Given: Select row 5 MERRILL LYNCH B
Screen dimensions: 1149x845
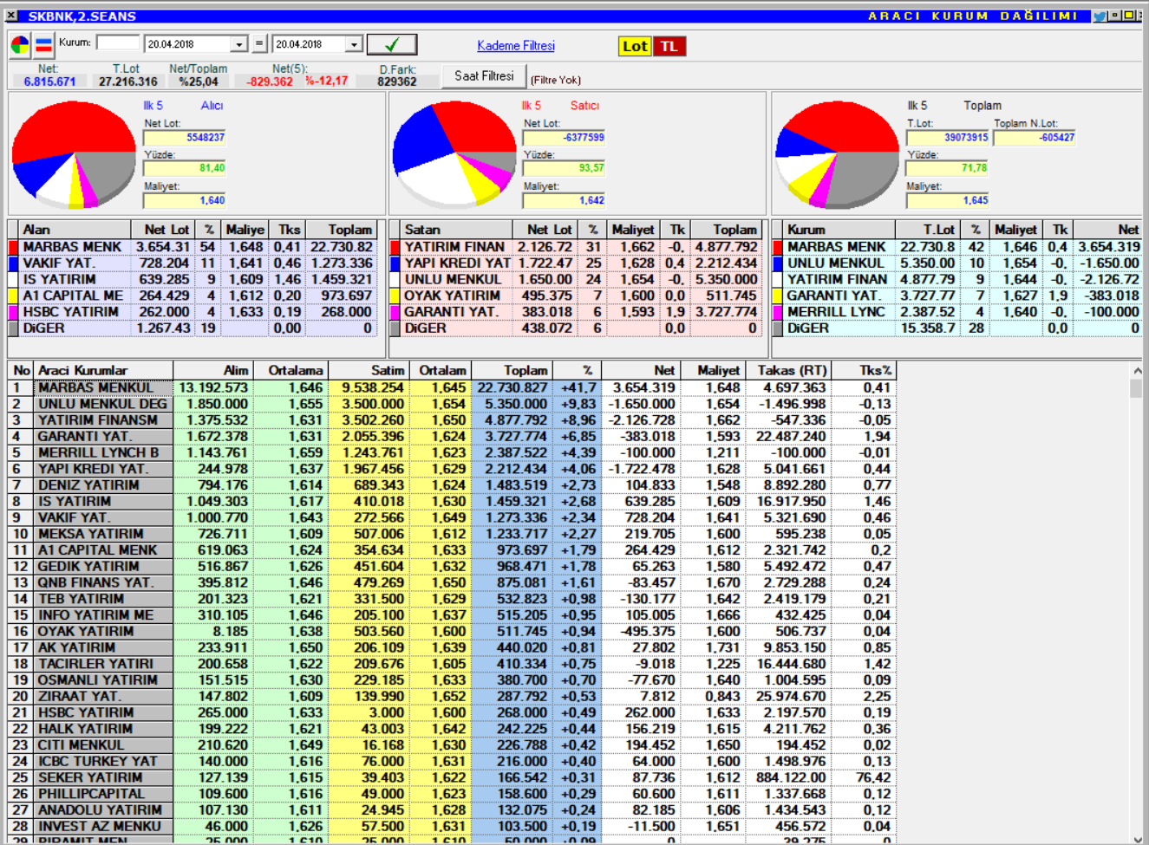Looking at the screenshot, I should coord(452,452).
